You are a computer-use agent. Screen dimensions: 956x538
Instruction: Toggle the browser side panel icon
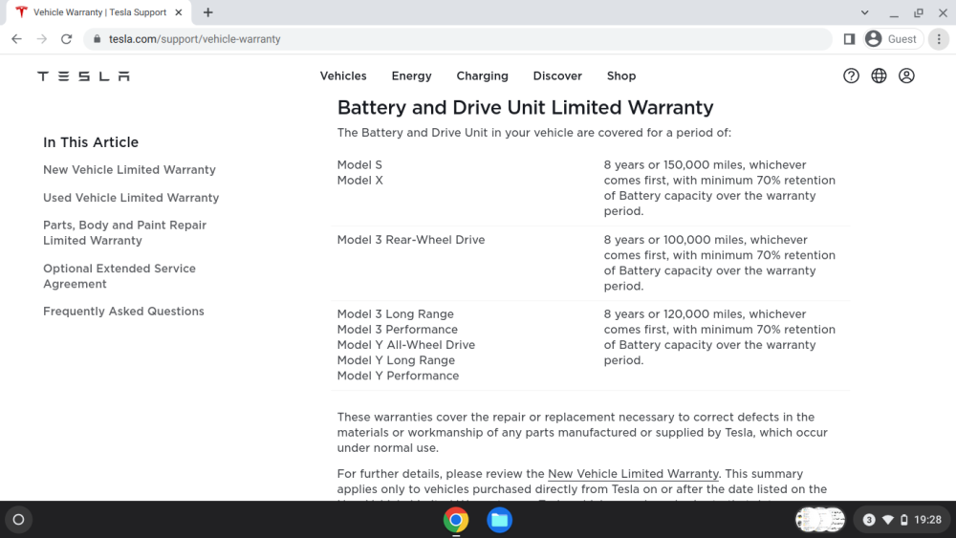[849, 39]
